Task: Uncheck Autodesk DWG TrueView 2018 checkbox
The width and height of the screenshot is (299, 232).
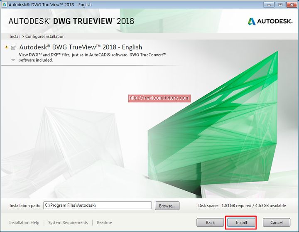Action: (x=13, y=47)
